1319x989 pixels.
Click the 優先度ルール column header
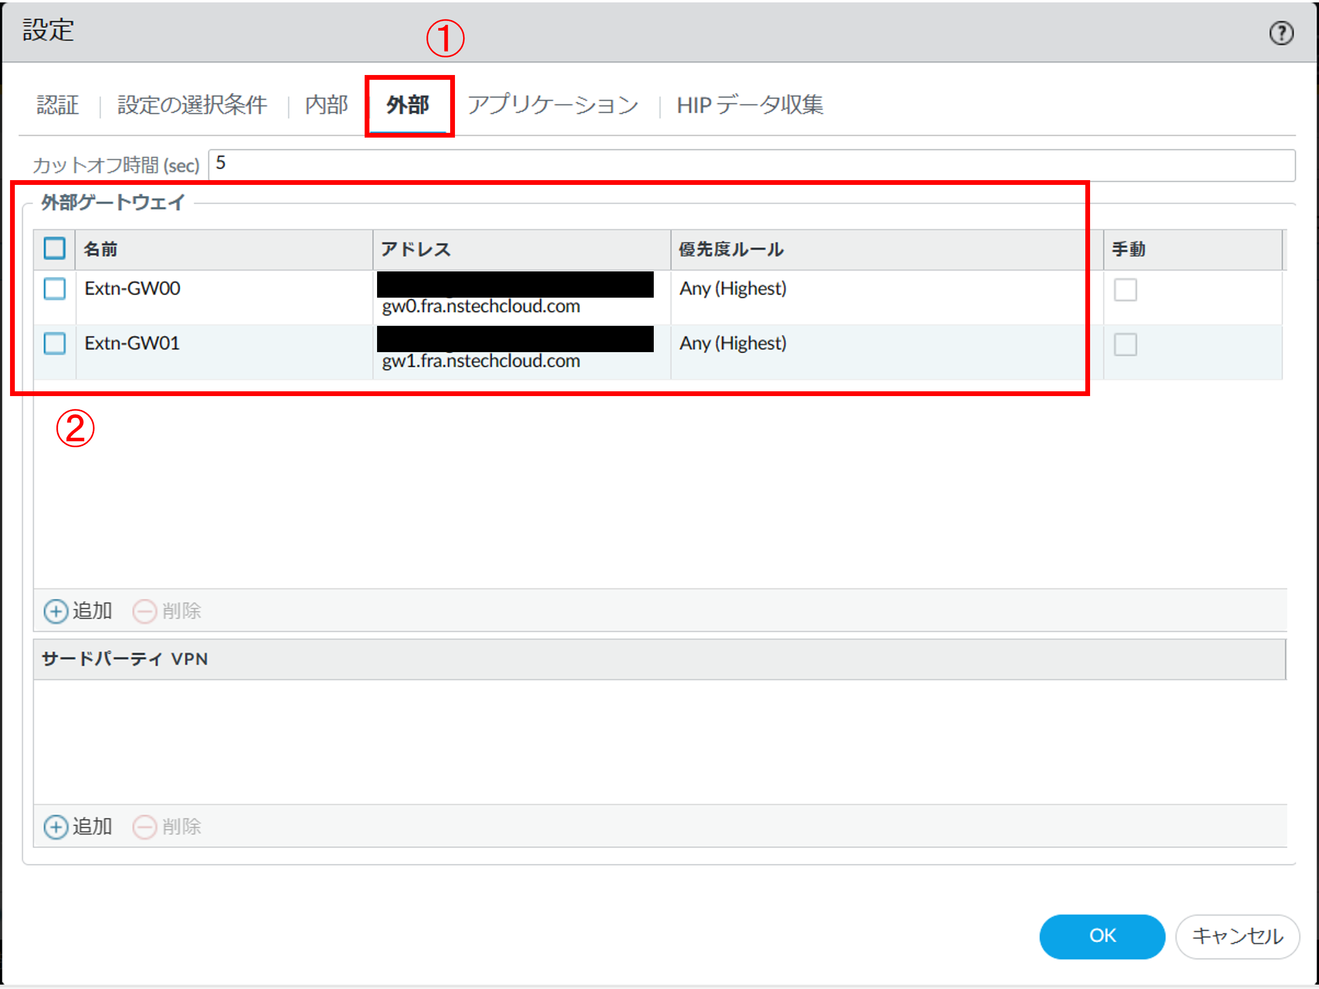tap(731, 249)
